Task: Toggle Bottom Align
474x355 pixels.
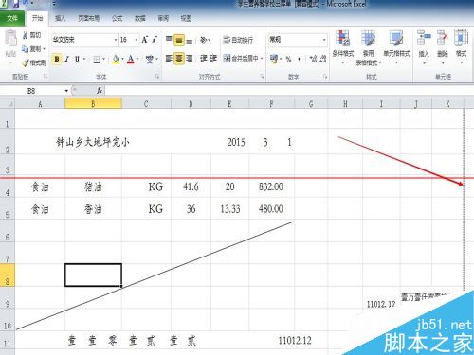Action: click(190, 41)
